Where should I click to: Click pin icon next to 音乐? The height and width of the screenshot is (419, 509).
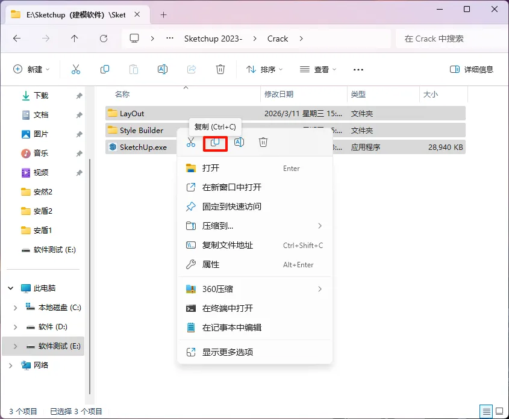[x=79, y=154]
